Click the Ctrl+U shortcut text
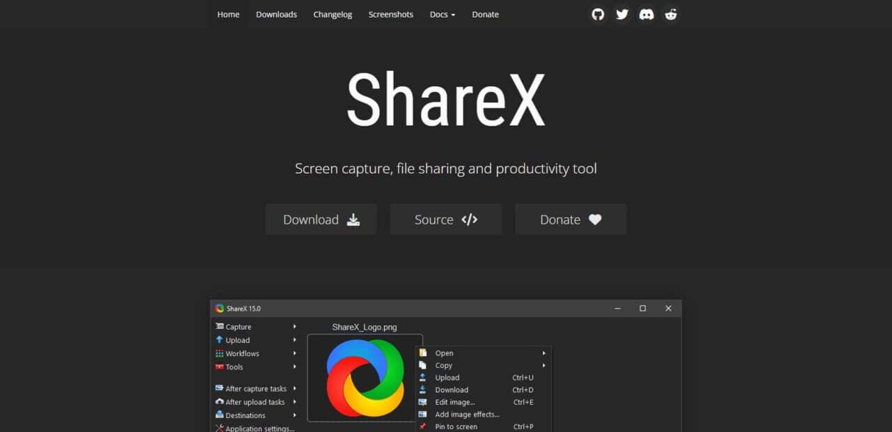 pyautogui.click(x=523, y=378)
